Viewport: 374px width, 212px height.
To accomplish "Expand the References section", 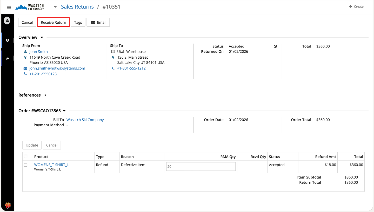I will (x=45, y=95).
